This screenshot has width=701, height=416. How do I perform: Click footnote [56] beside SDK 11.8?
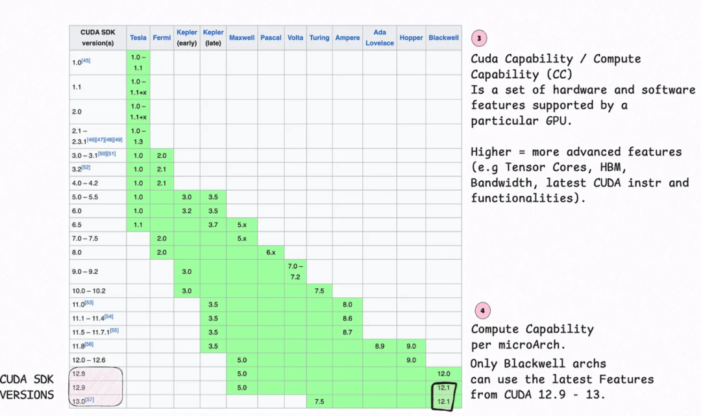pyautogui.click(x=89, y=344)
